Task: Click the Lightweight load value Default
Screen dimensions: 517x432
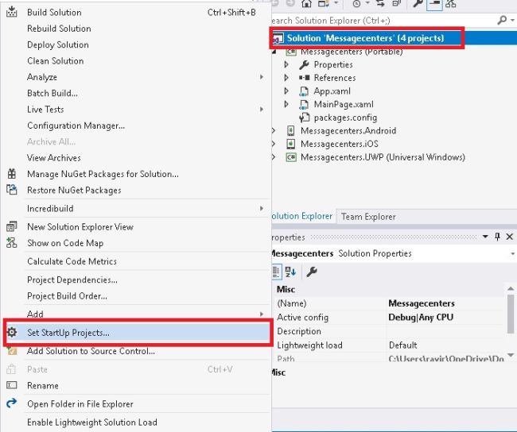Action: click(403, 345)
